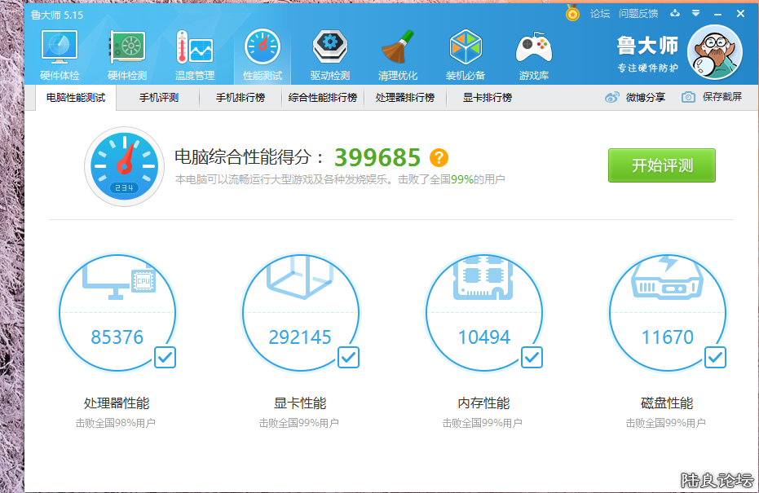The height and width of the screenshot is (493, 759).
Task: Switch to 手机评测 tab
Action: tap(158, 98)
